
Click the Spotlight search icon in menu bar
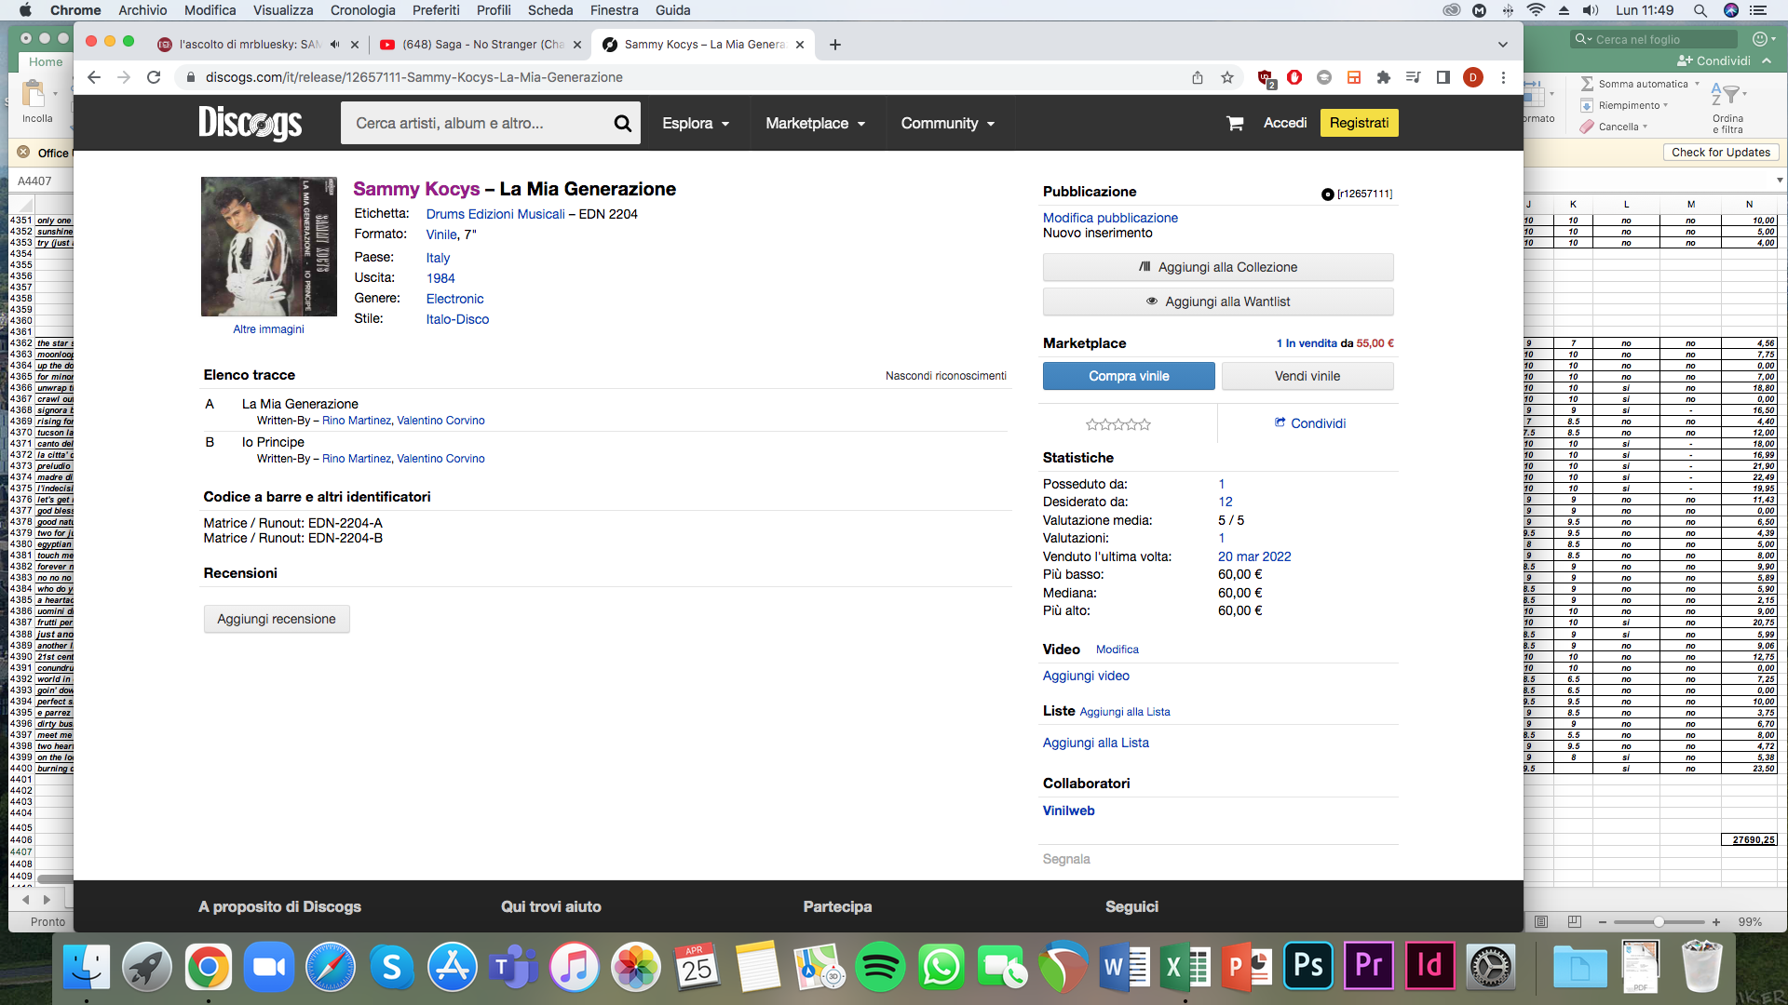click(x=1700, y=10)
